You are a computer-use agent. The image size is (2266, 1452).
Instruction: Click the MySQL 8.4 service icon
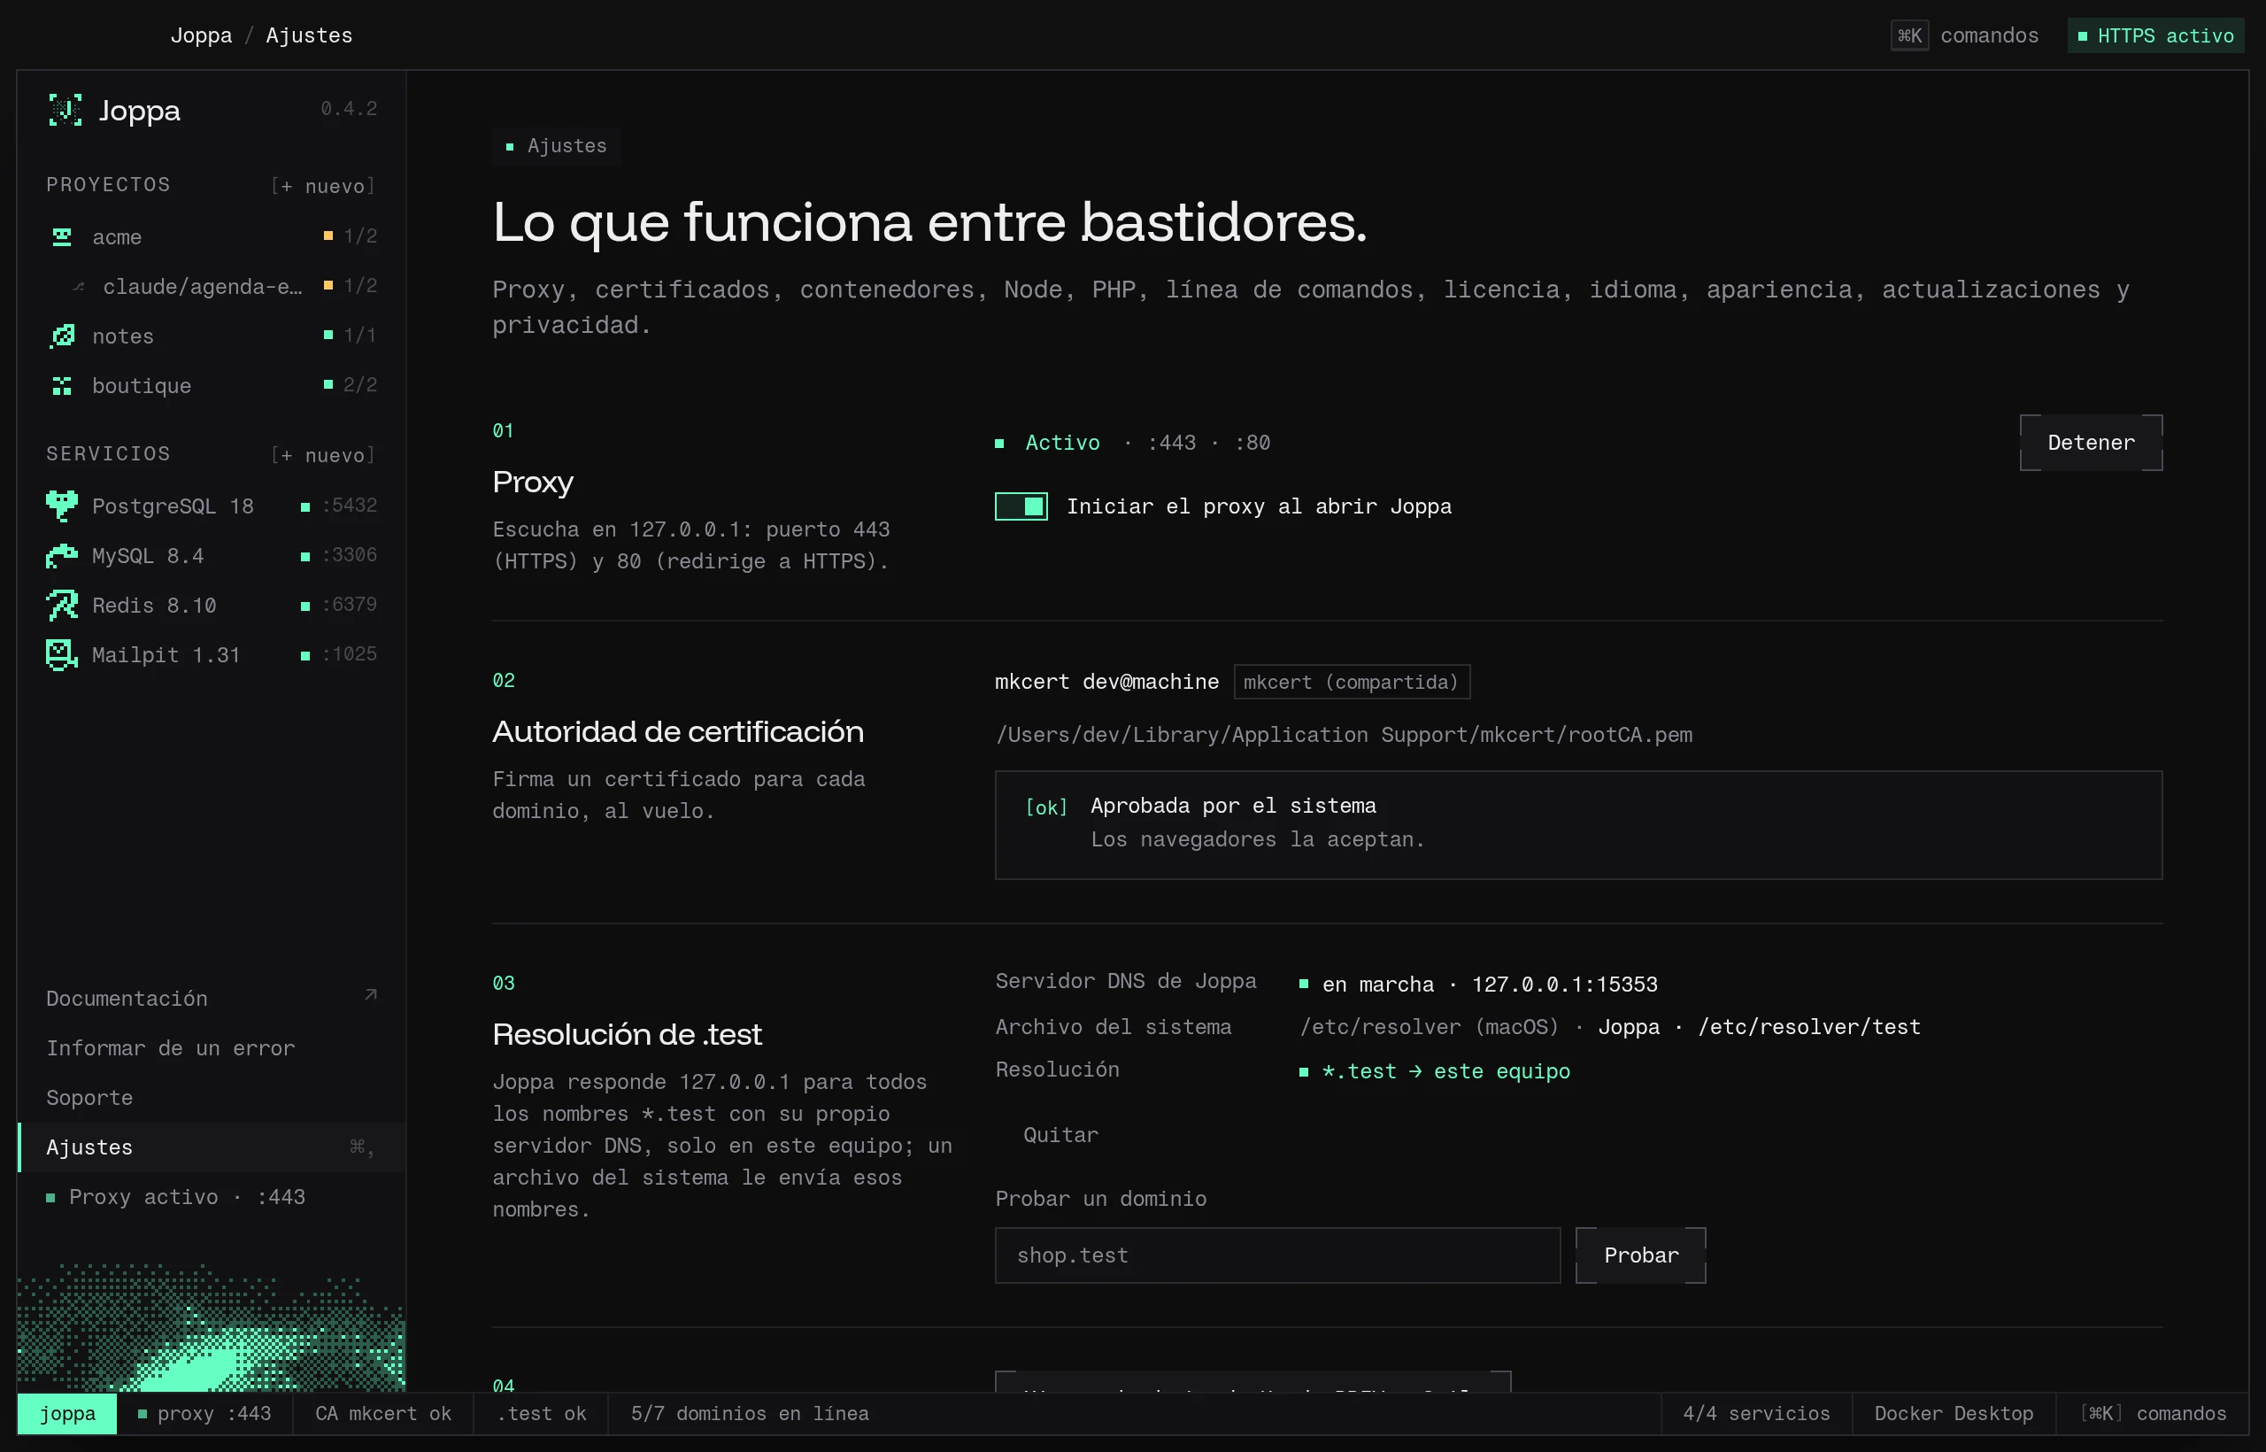pyautogui.click(x=62, y=555)
